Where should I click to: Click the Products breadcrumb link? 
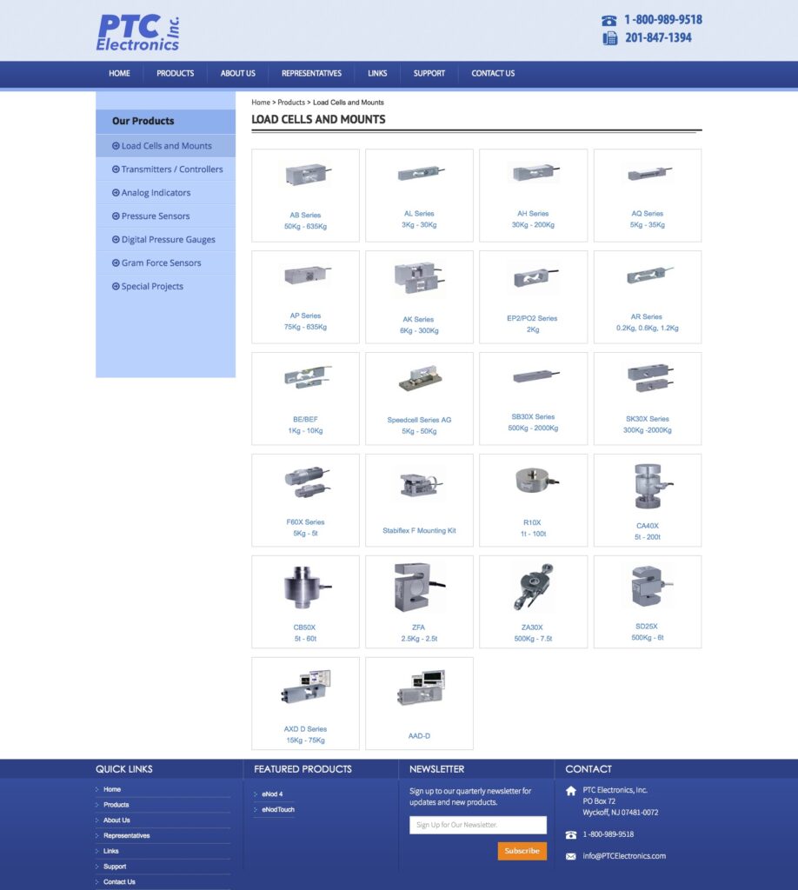(291, 103)
